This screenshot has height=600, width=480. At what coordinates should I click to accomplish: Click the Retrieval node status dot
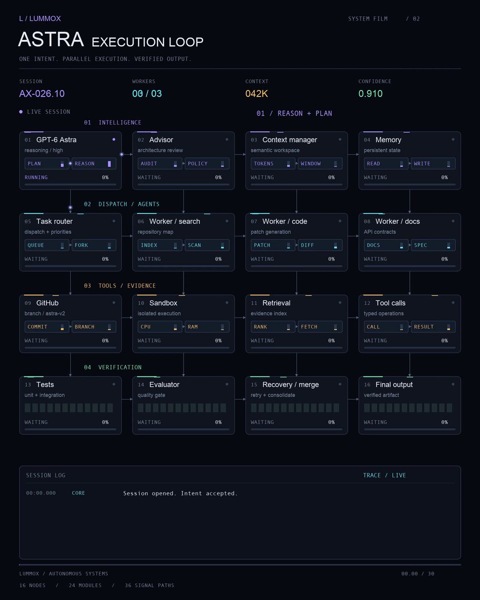point(340,302)
